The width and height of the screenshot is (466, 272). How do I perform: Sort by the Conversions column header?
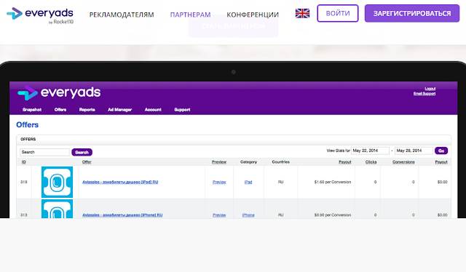point(403,162)
